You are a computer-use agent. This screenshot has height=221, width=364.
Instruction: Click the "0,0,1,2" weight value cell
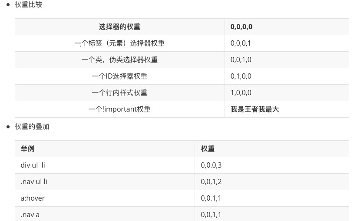211,182
